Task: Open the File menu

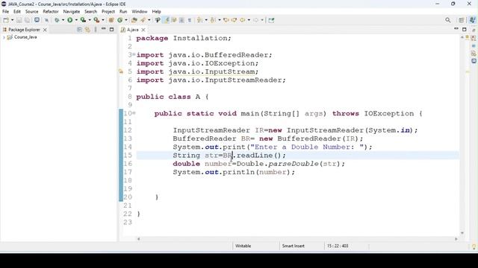Action: [5, 12]
